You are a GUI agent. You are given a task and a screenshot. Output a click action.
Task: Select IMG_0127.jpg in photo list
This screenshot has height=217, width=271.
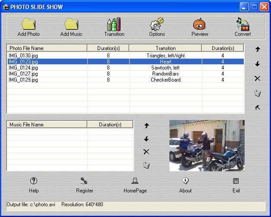click(x=23, y=74)
